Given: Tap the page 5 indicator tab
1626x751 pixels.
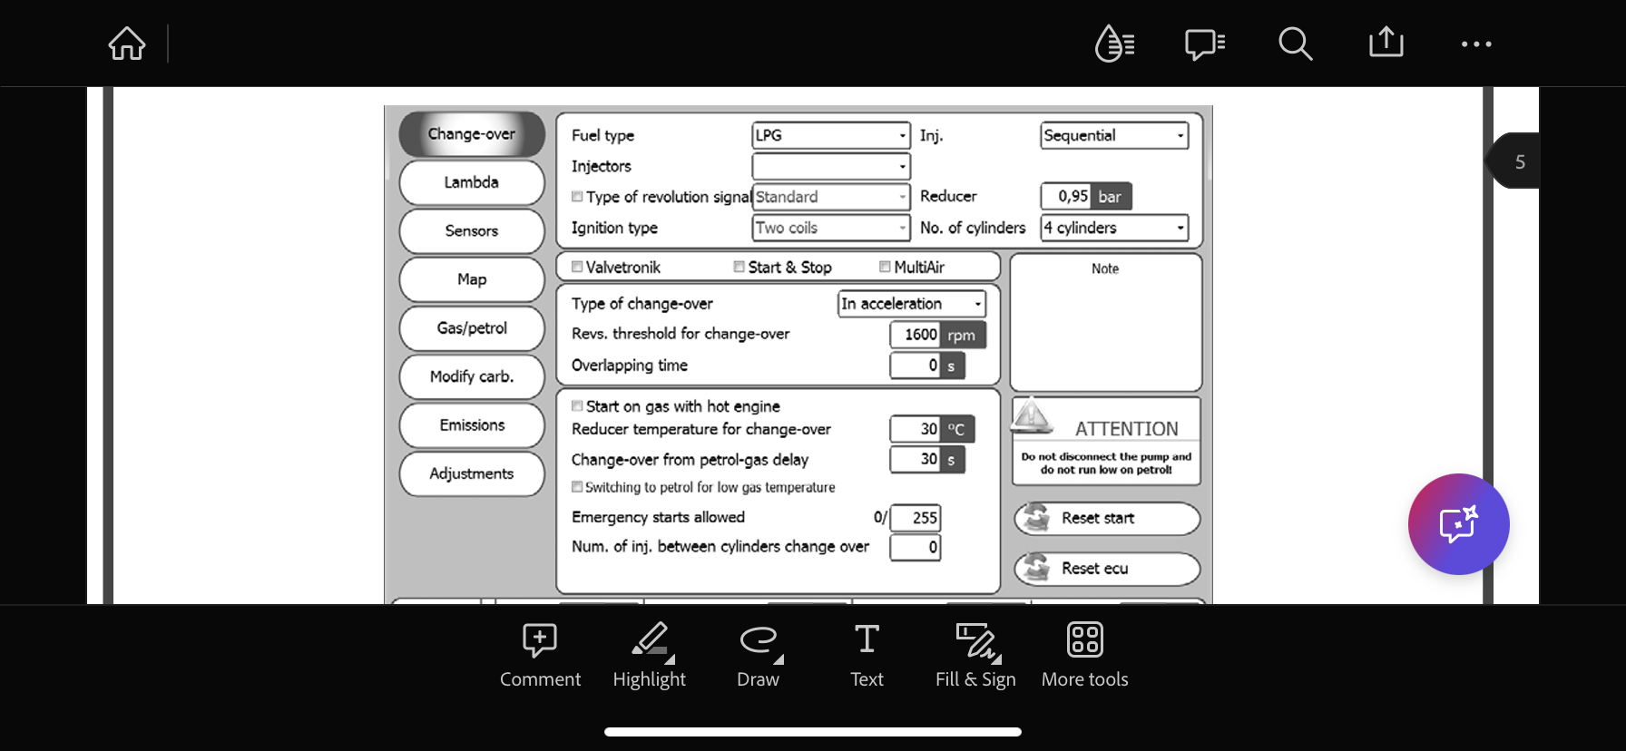Looking at the screenshot, I should click(x=1513, y=161).
